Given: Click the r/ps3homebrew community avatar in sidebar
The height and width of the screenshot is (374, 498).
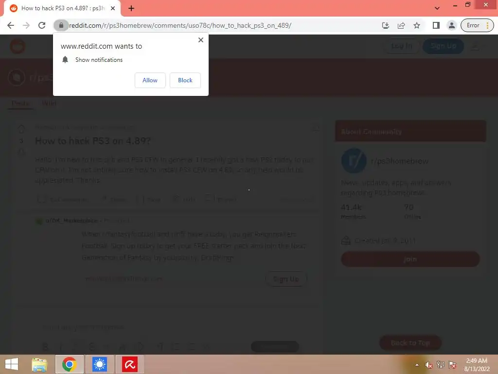Looking at the screenshot, I should (354, 161).
